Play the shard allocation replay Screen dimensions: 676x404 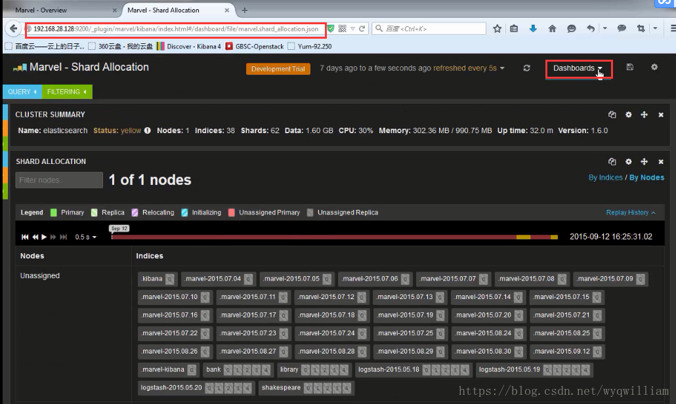pyautogui.click(x=44, y=237)
